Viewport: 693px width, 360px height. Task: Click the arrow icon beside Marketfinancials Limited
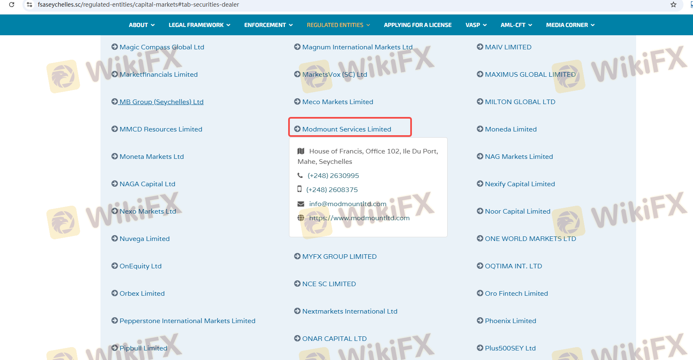(x=115, y=74)
